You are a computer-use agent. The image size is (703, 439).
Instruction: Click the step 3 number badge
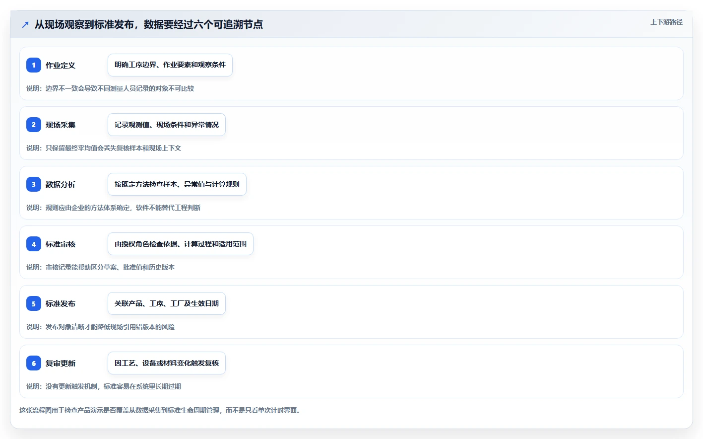pyautogui.click(x=34, y=184)
